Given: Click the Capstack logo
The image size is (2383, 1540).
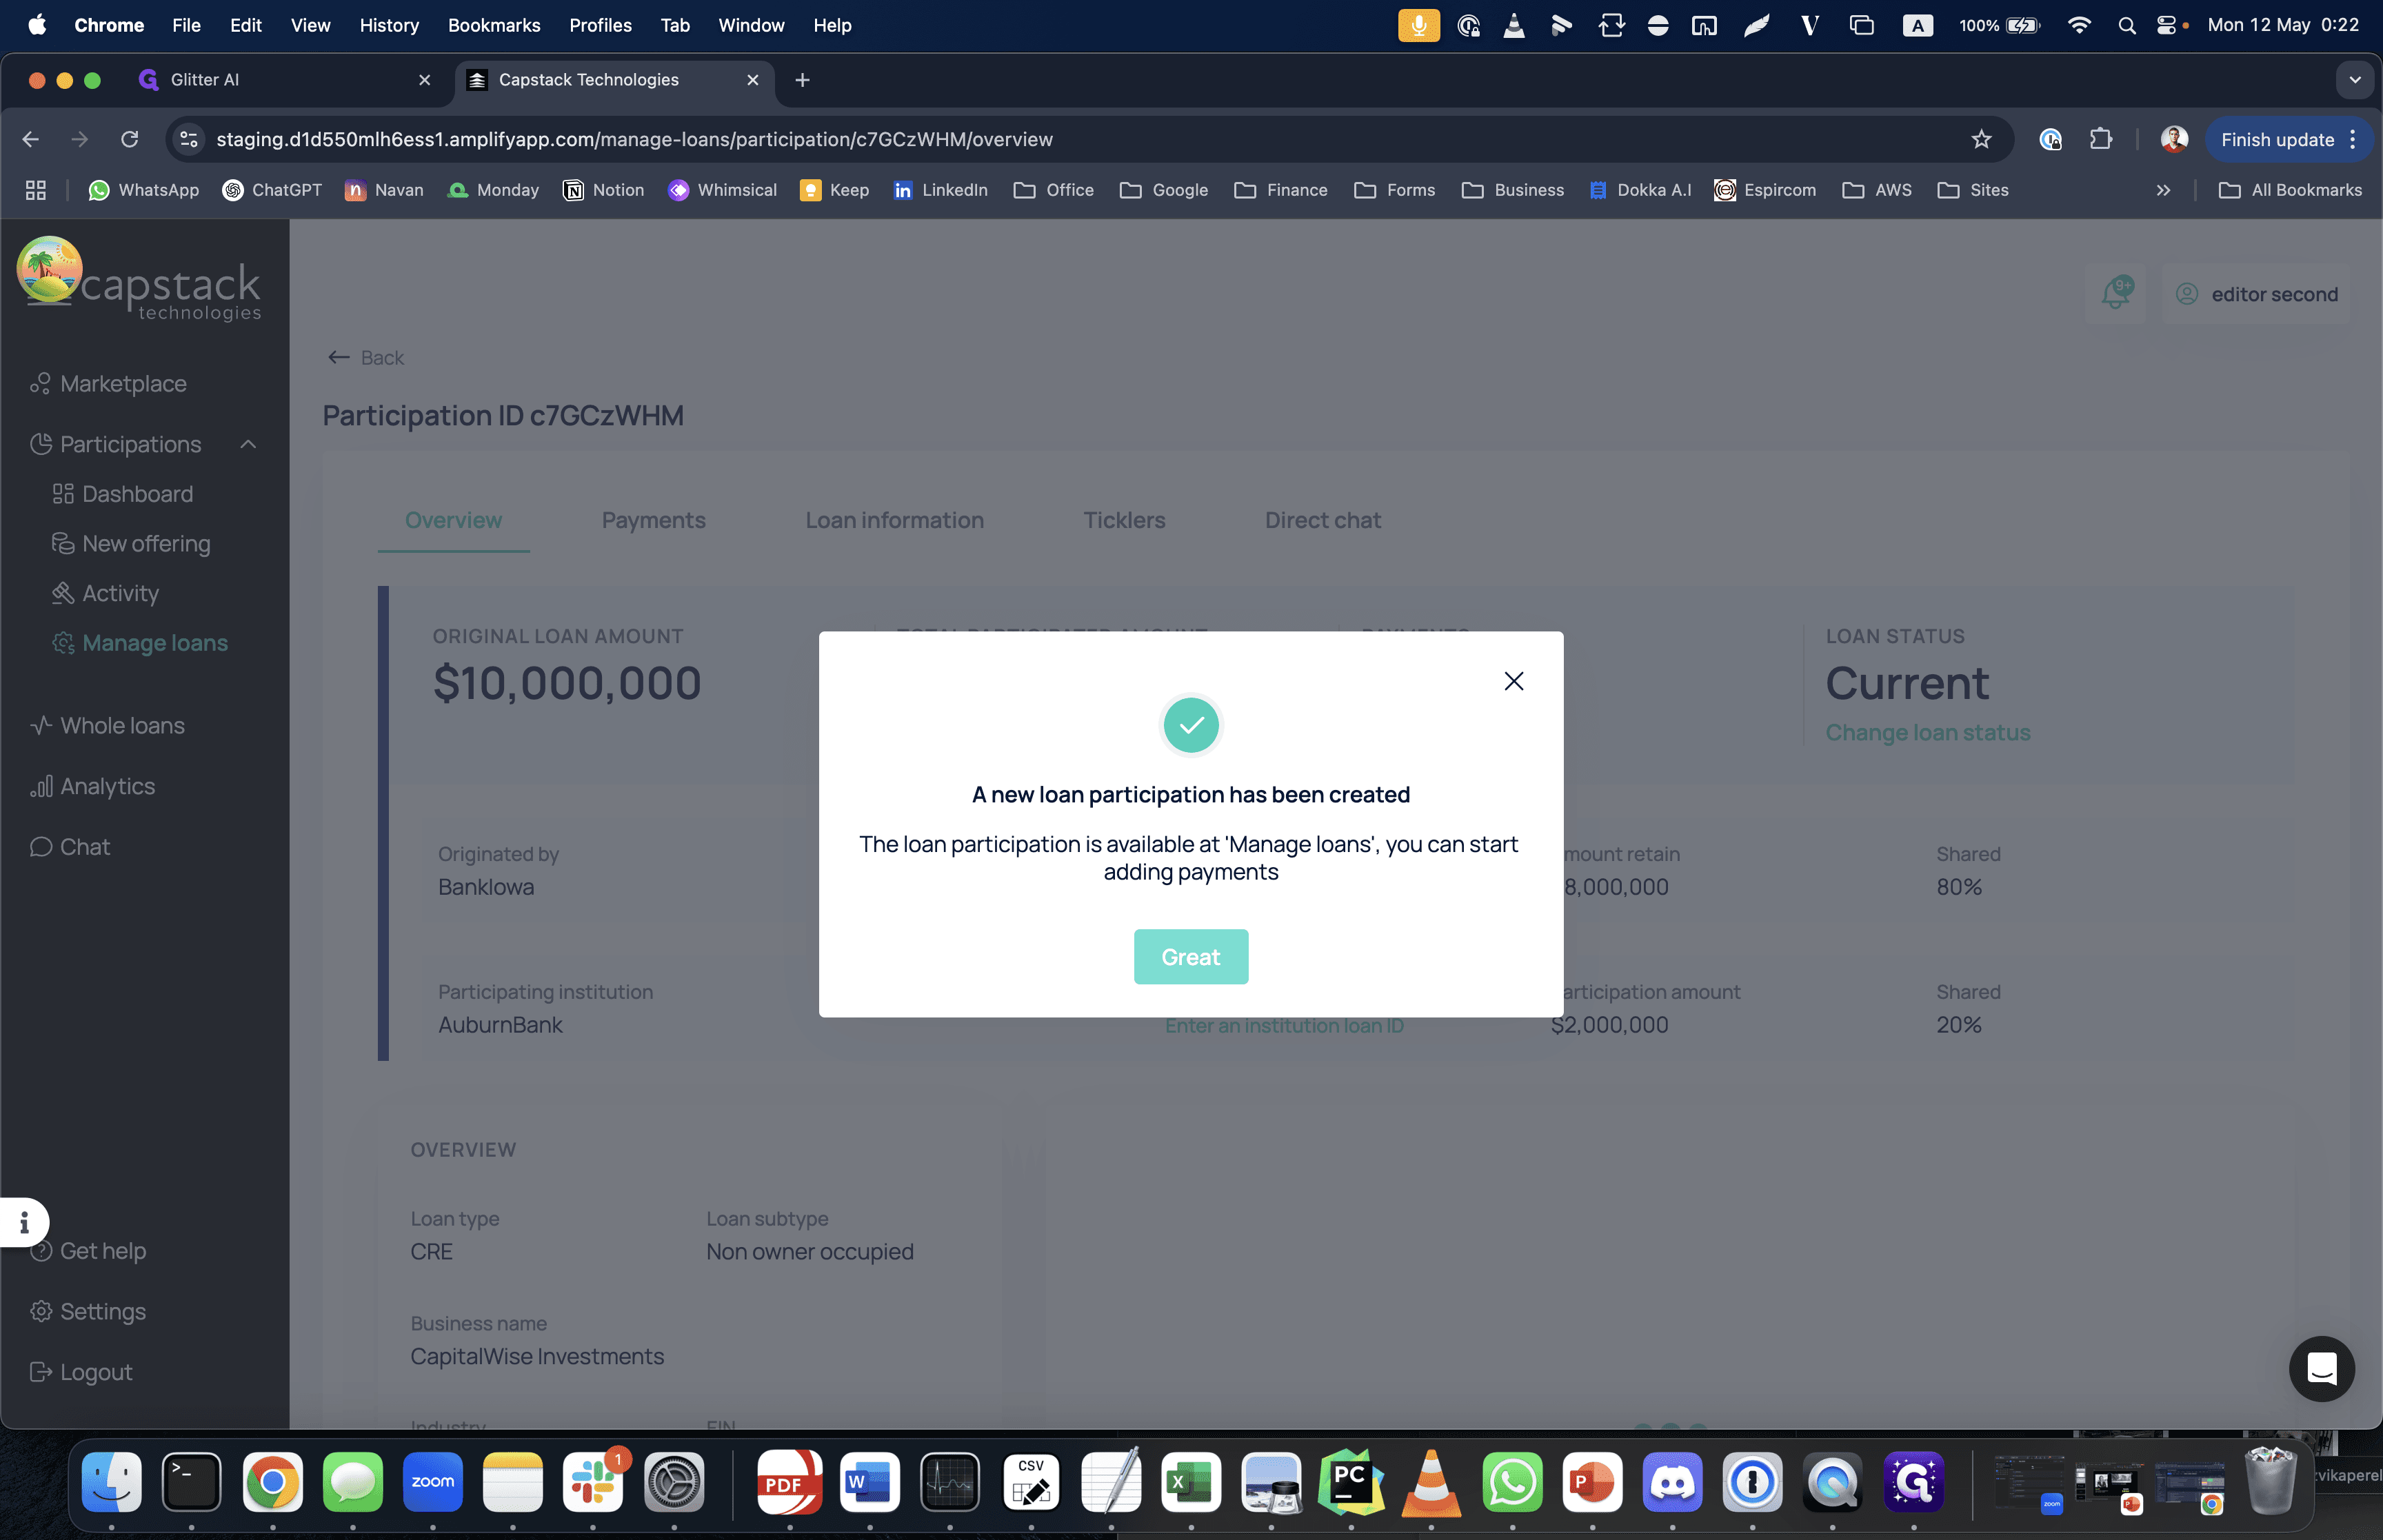Looking at the screenshot, I should point(139,280).
